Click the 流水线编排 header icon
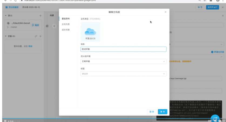The height and width of the screenshot is (122, 226). point(6,7)
